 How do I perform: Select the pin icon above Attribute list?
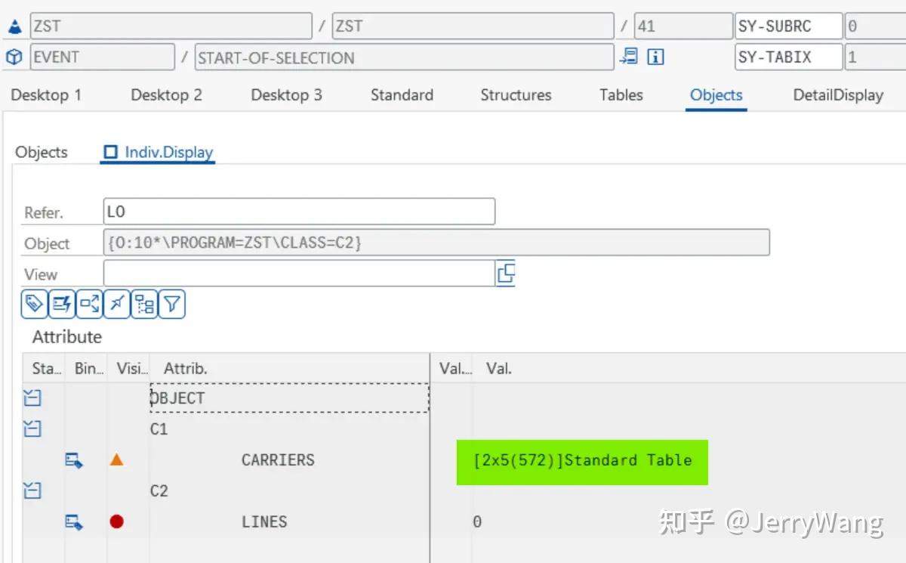[116, 304]
